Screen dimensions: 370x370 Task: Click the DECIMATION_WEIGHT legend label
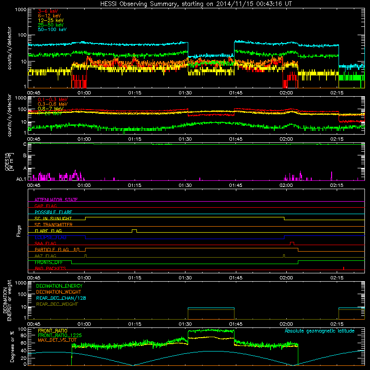click(x=59, y=292)
